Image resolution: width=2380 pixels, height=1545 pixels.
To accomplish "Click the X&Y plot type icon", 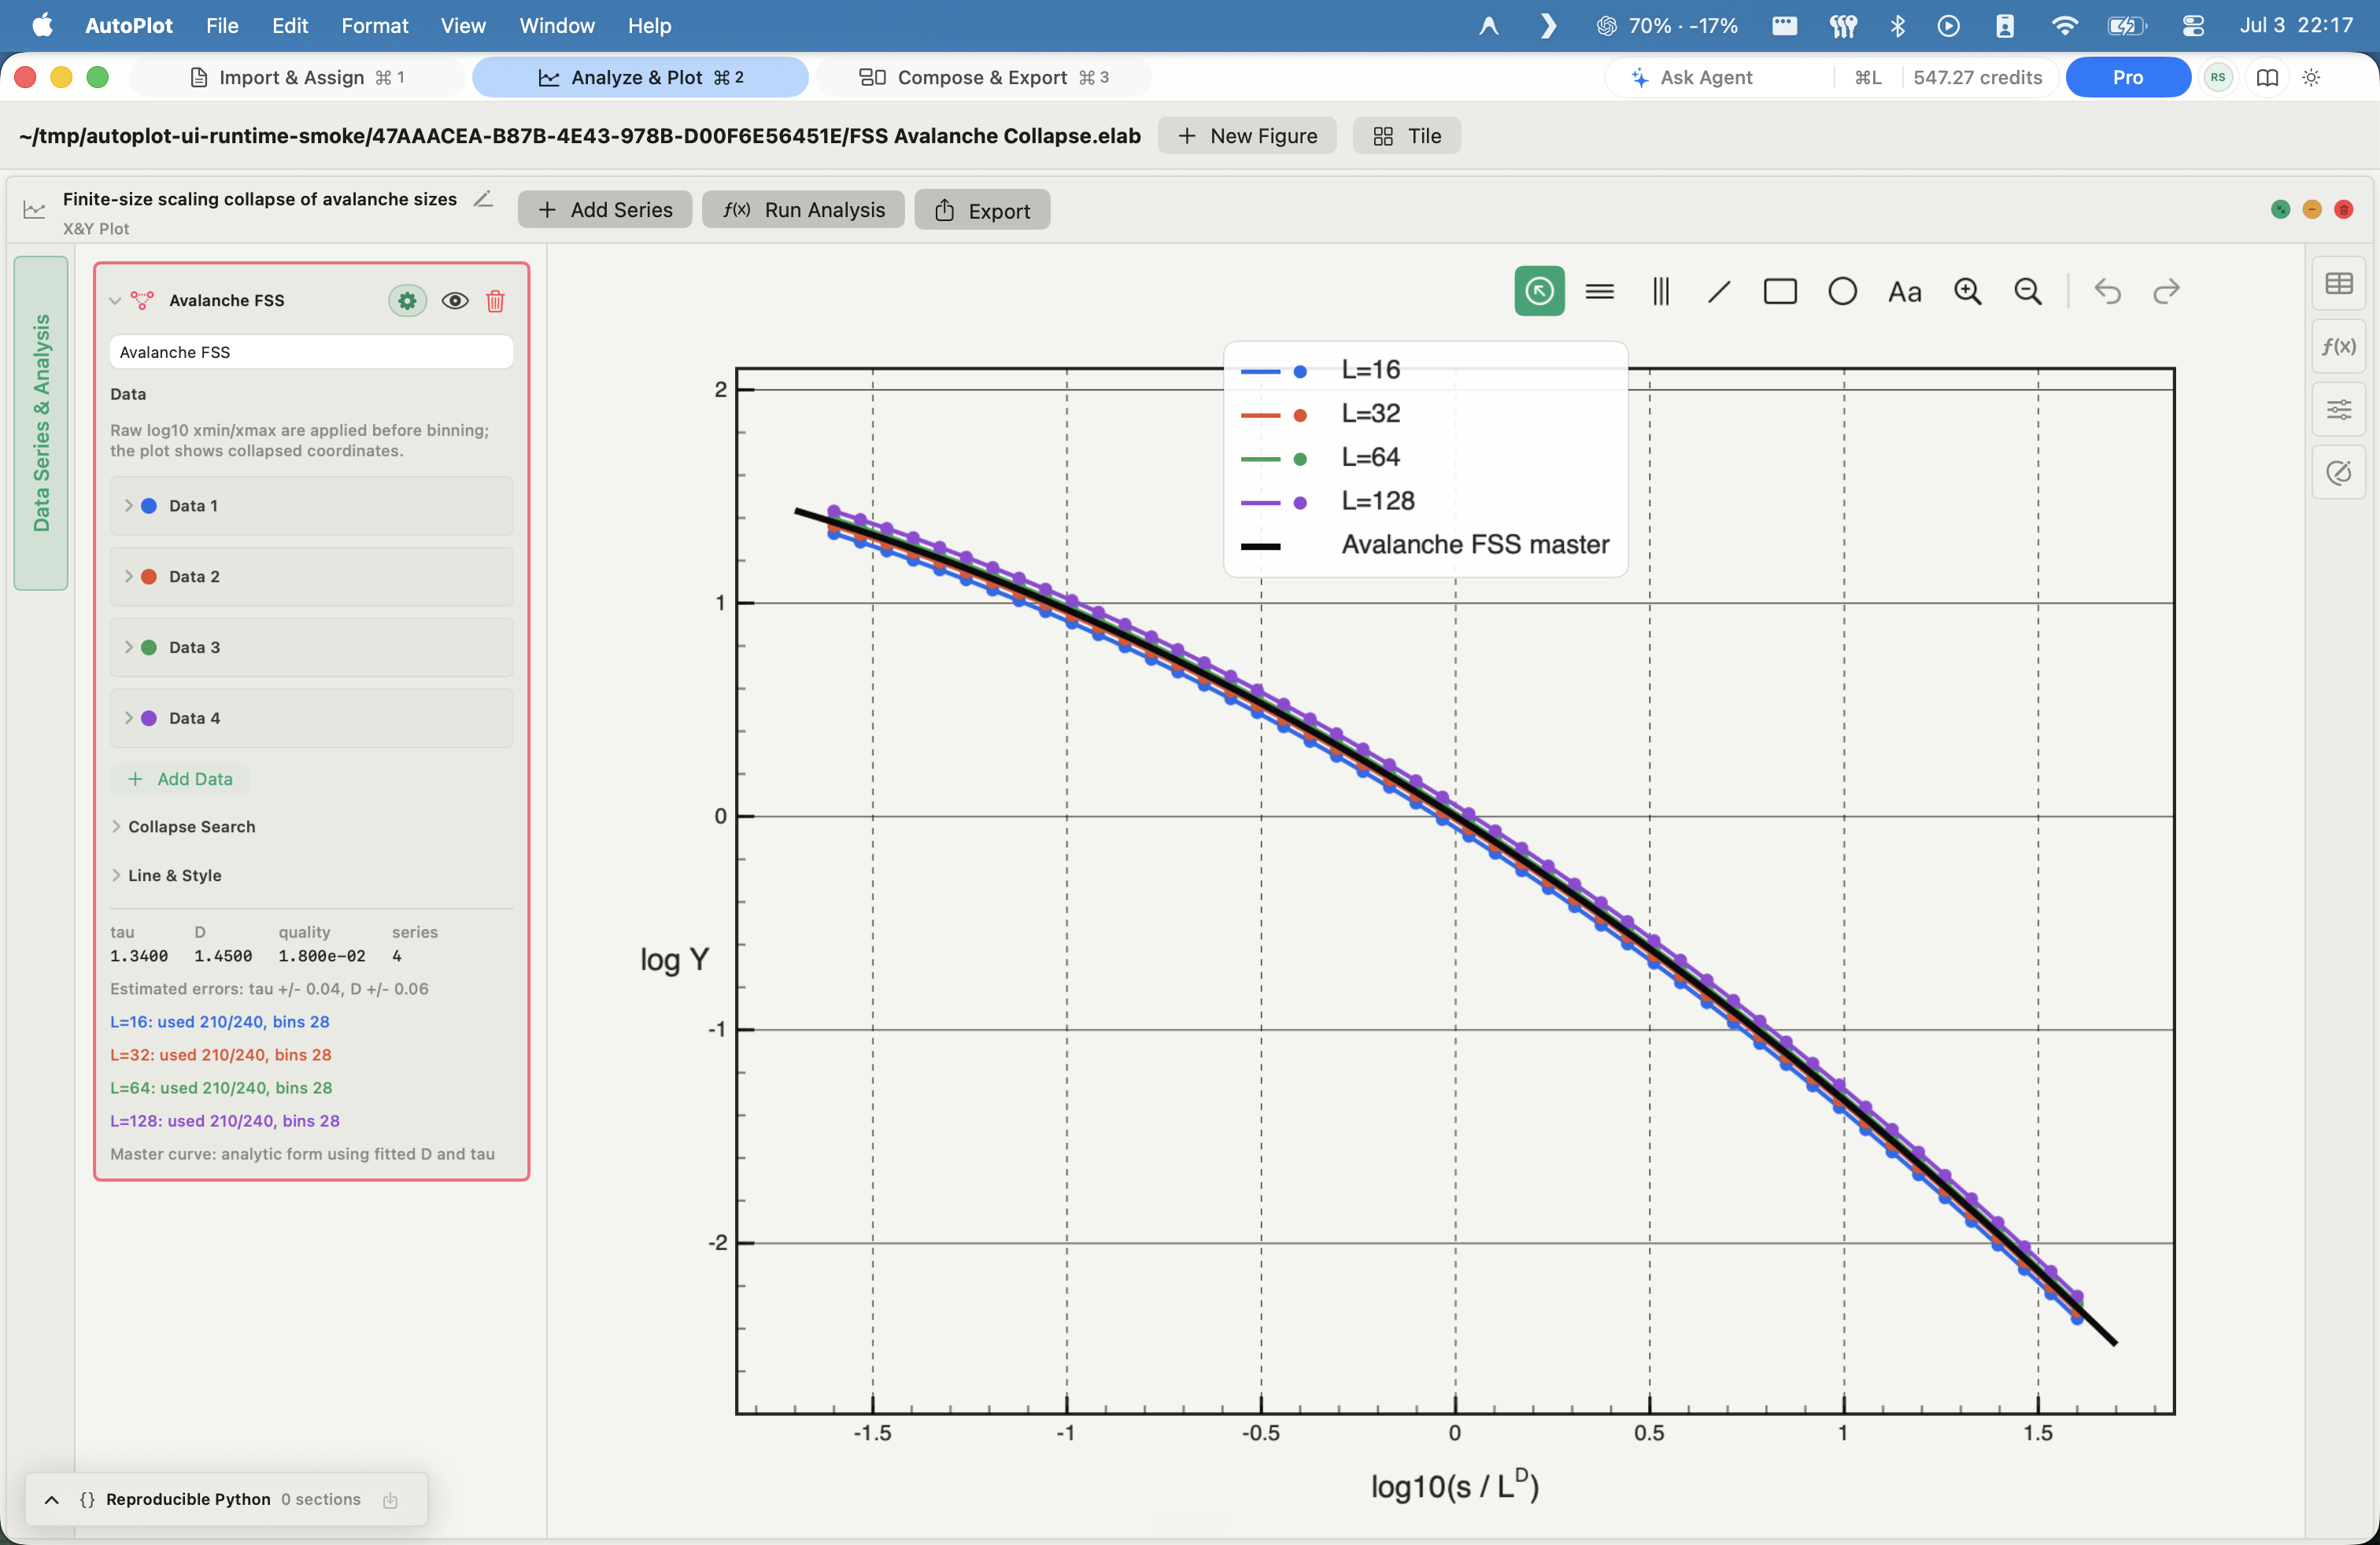I will click(x=34, y=210).
